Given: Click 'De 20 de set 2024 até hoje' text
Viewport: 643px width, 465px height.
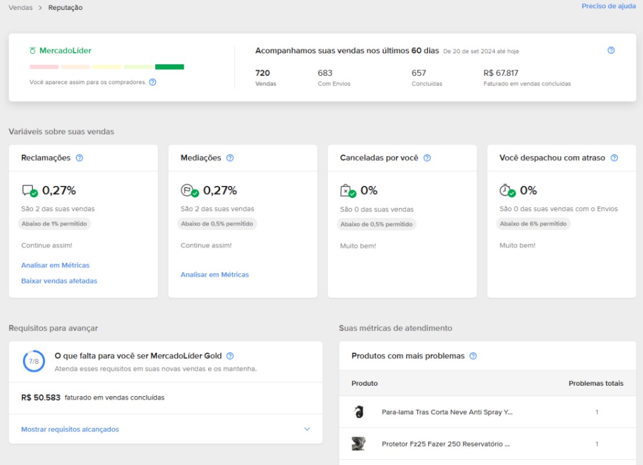Looking at the screenshot, I should click(481, 52).
